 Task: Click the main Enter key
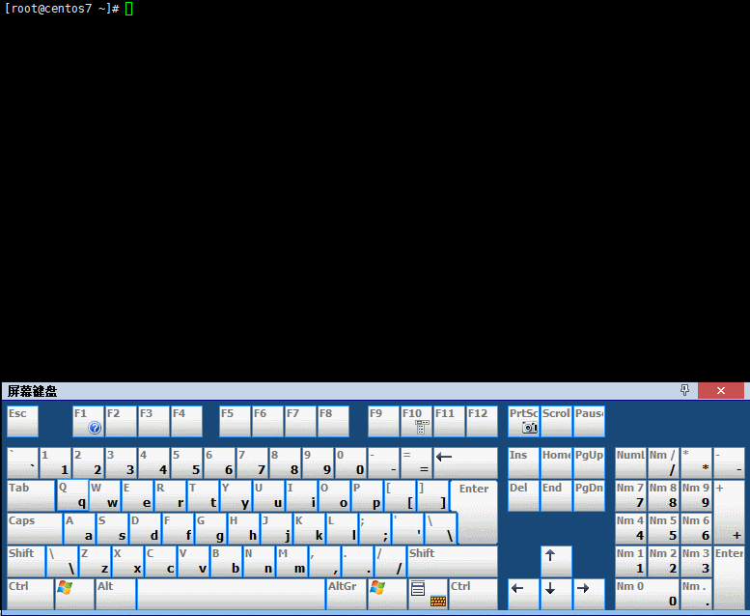pos(474,512)
